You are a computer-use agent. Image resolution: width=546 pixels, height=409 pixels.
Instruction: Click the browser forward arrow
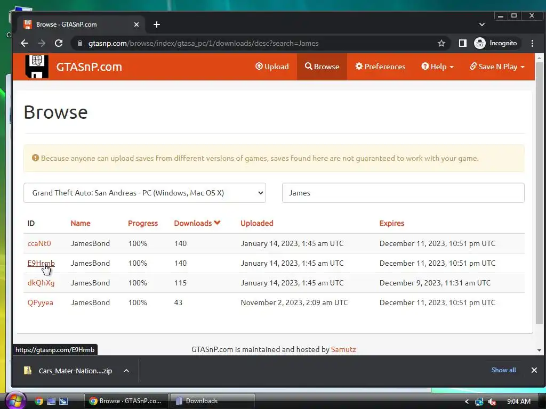(42, 43)
